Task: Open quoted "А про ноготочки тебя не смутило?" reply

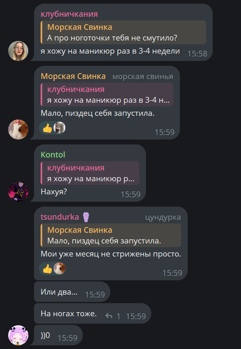Action: pyautogui.click(x=123, y=32)
